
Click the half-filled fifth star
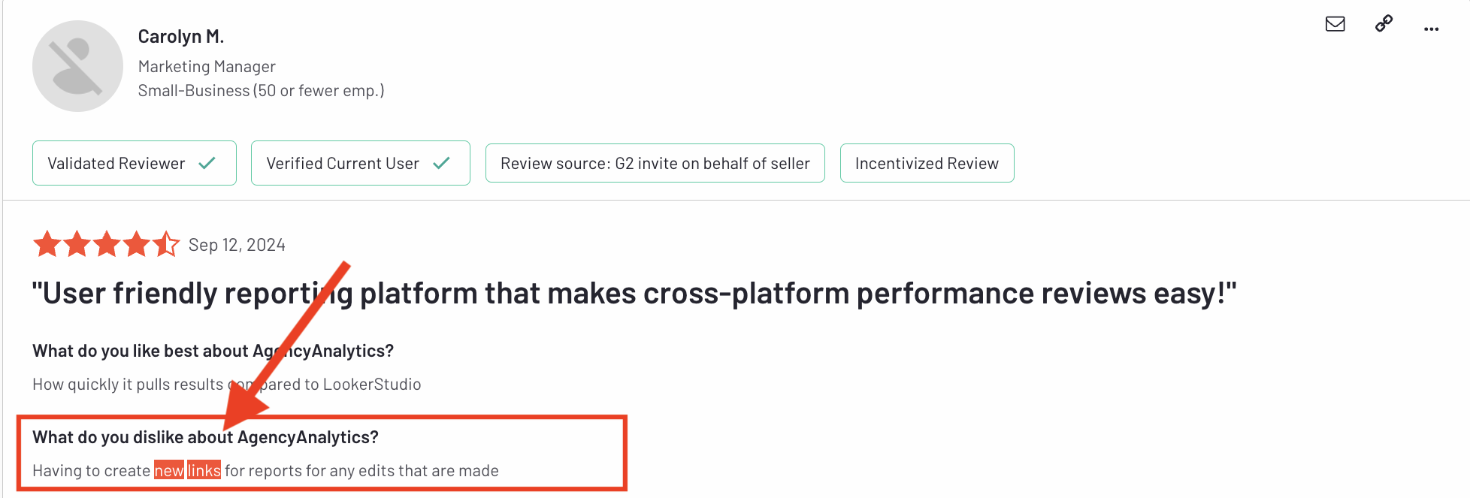(165, 244)
